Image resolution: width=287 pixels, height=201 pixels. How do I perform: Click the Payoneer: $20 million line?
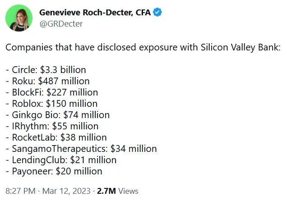pos(54,171)
